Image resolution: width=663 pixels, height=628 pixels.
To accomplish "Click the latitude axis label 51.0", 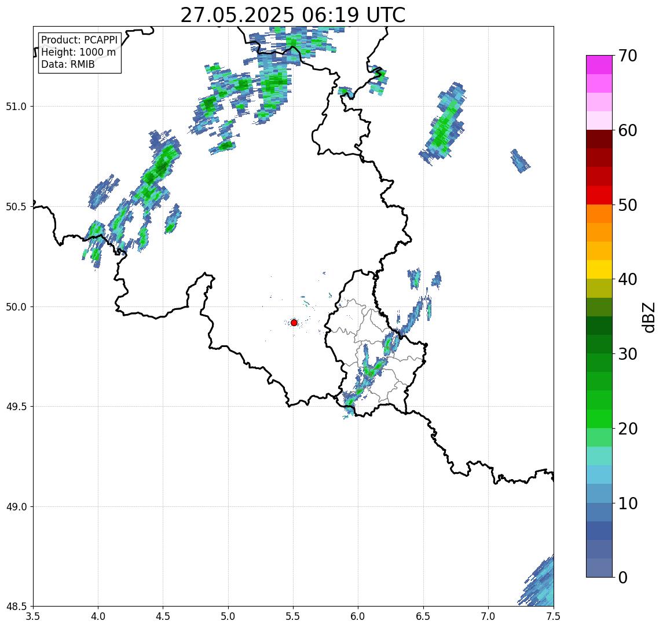I will point(16,107).
